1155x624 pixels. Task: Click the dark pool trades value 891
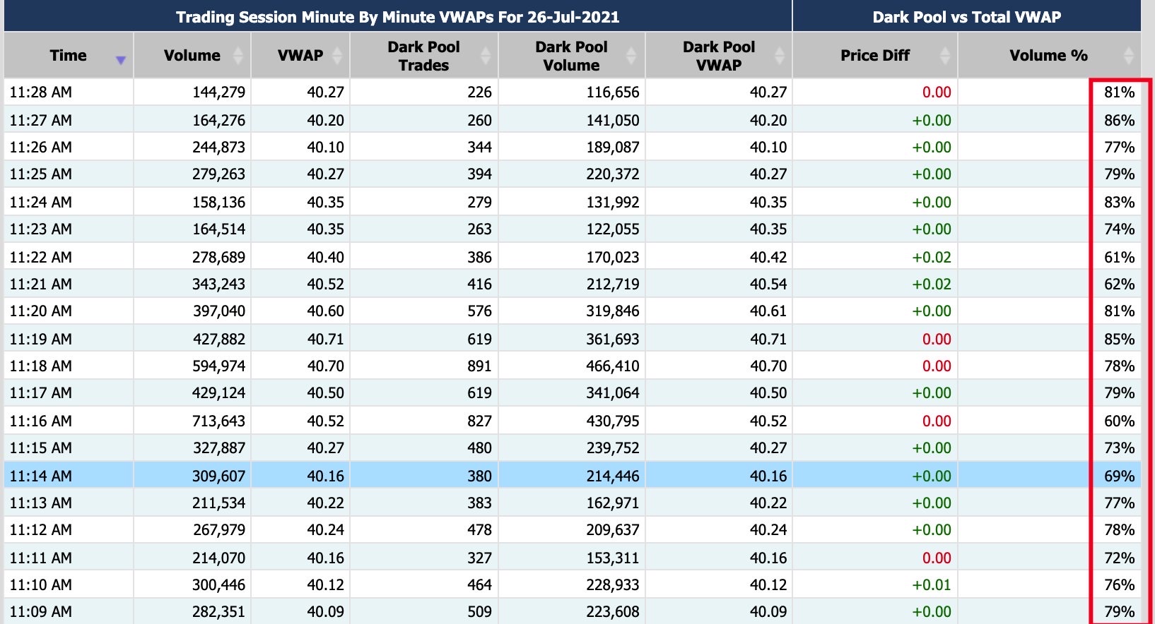pyautogui.click(x=479, y=366)
